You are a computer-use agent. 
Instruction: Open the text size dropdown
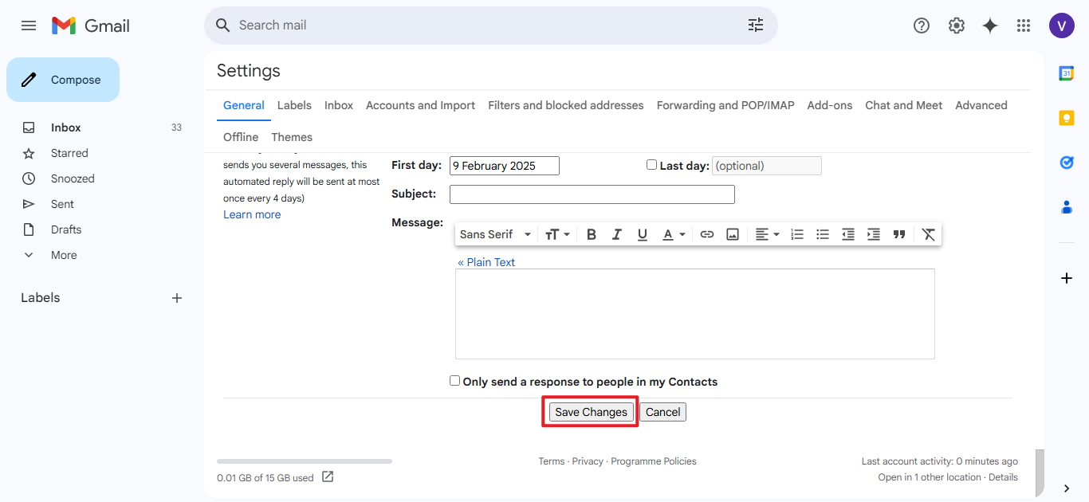point(557,234)
